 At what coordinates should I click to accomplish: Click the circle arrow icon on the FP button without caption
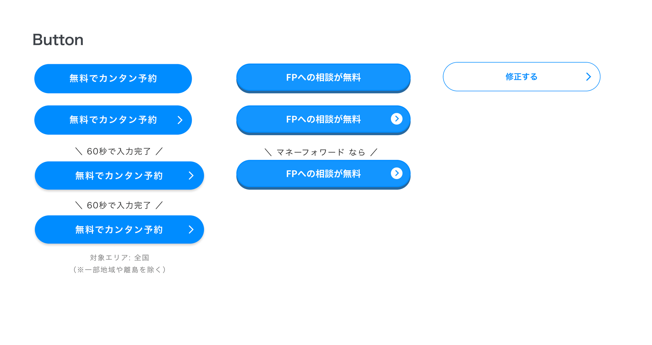pyautogui.click(x=396, y=119)
